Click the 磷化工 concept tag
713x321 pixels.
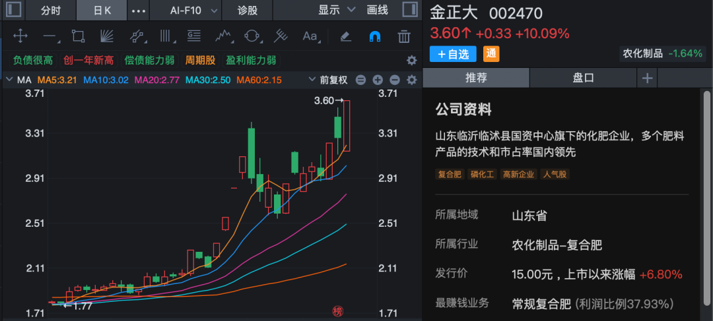pyautogui.click(x=483, y=175)
